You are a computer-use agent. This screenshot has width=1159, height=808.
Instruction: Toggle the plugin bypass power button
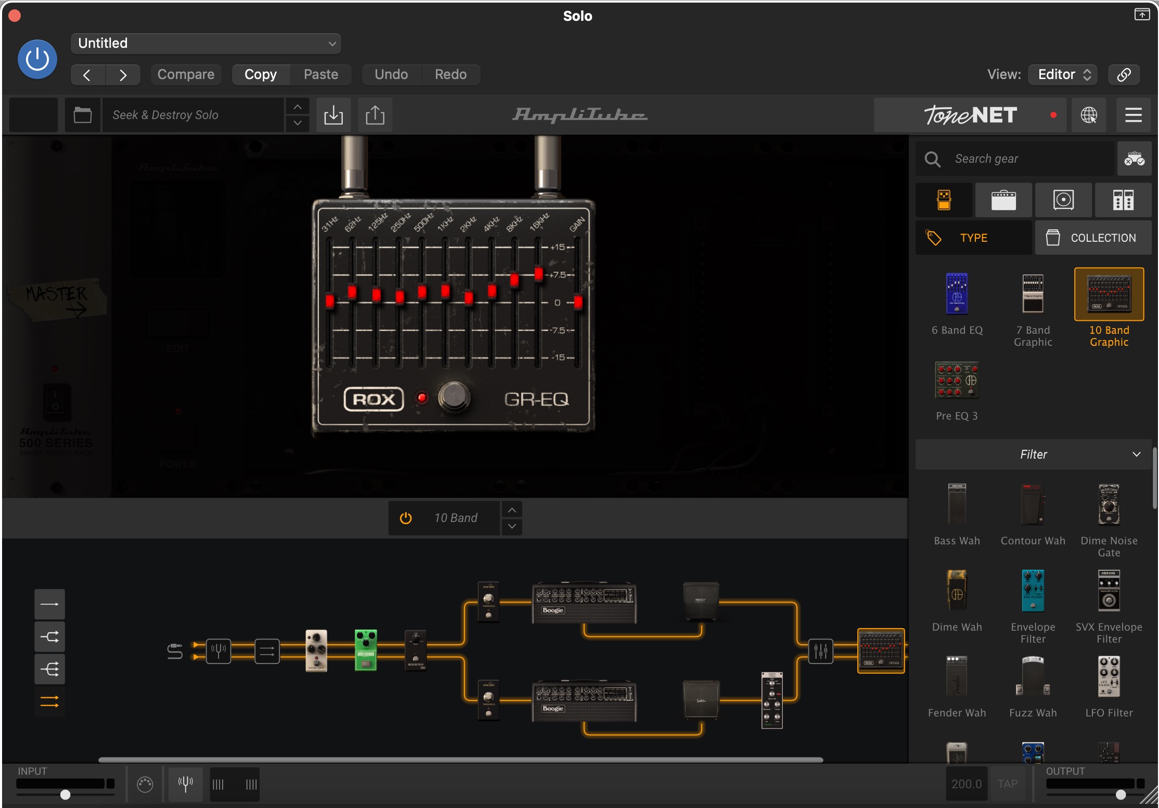click(x=37, y=59)
